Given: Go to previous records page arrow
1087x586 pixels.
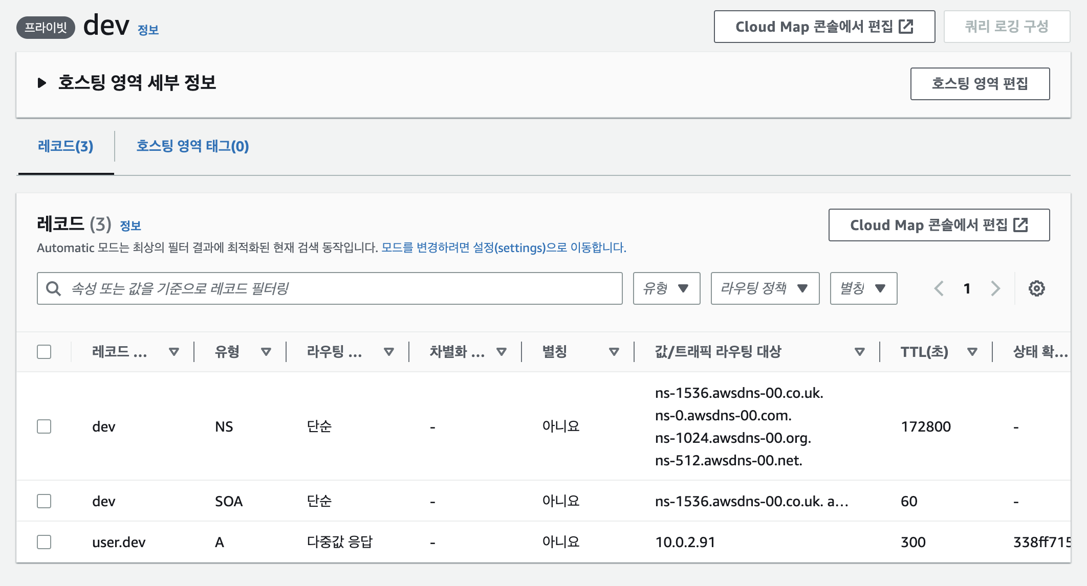Looking at the screenshot, I should (x=939, y=288).
